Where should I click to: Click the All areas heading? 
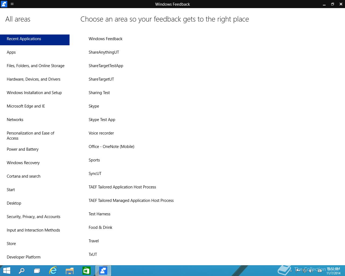click(18, 19)
